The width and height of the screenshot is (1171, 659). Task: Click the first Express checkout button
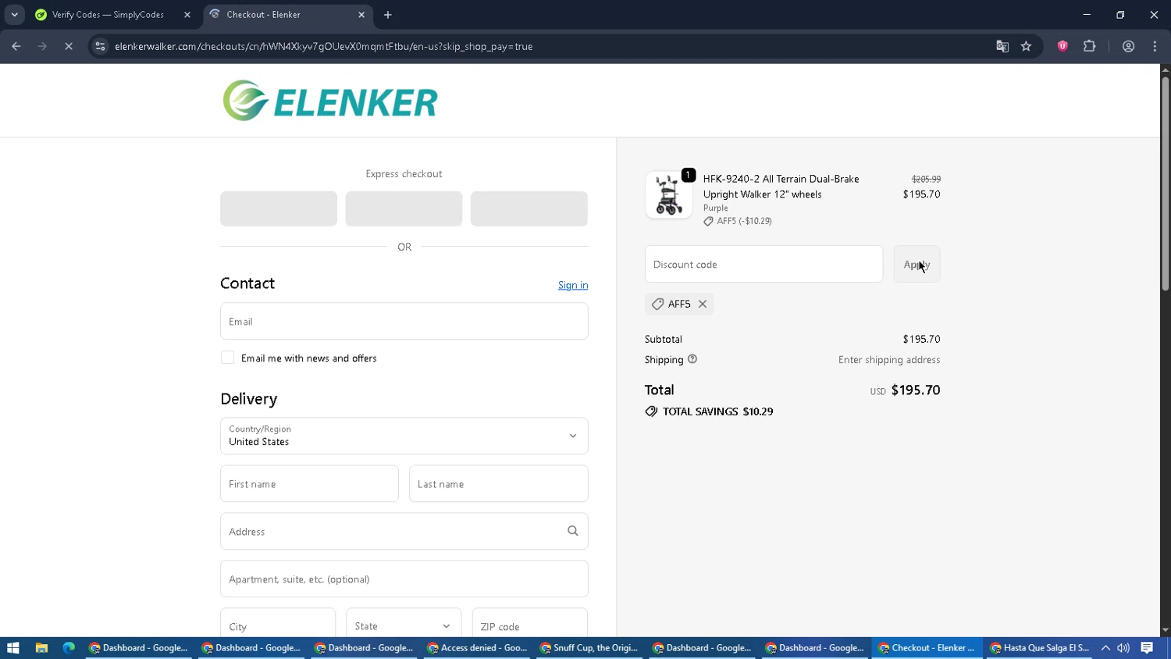(279, 208)
